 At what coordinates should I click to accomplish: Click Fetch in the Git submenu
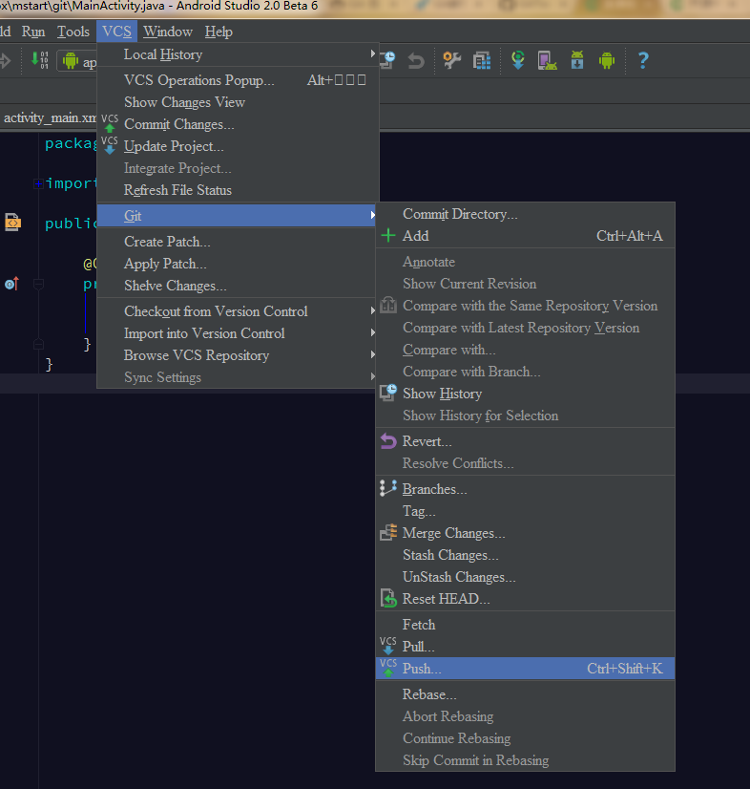[x=526, y=625]
